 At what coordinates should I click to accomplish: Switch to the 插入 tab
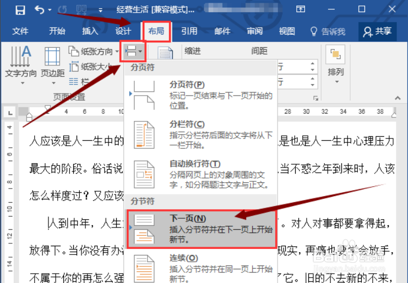(90, 31)
